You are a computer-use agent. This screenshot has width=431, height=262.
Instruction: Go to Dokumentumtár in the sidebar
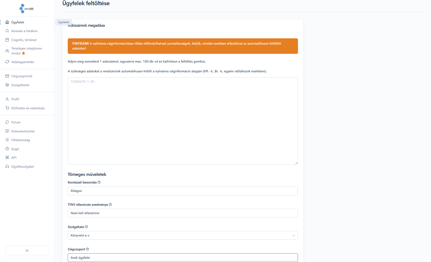(23, 131)
